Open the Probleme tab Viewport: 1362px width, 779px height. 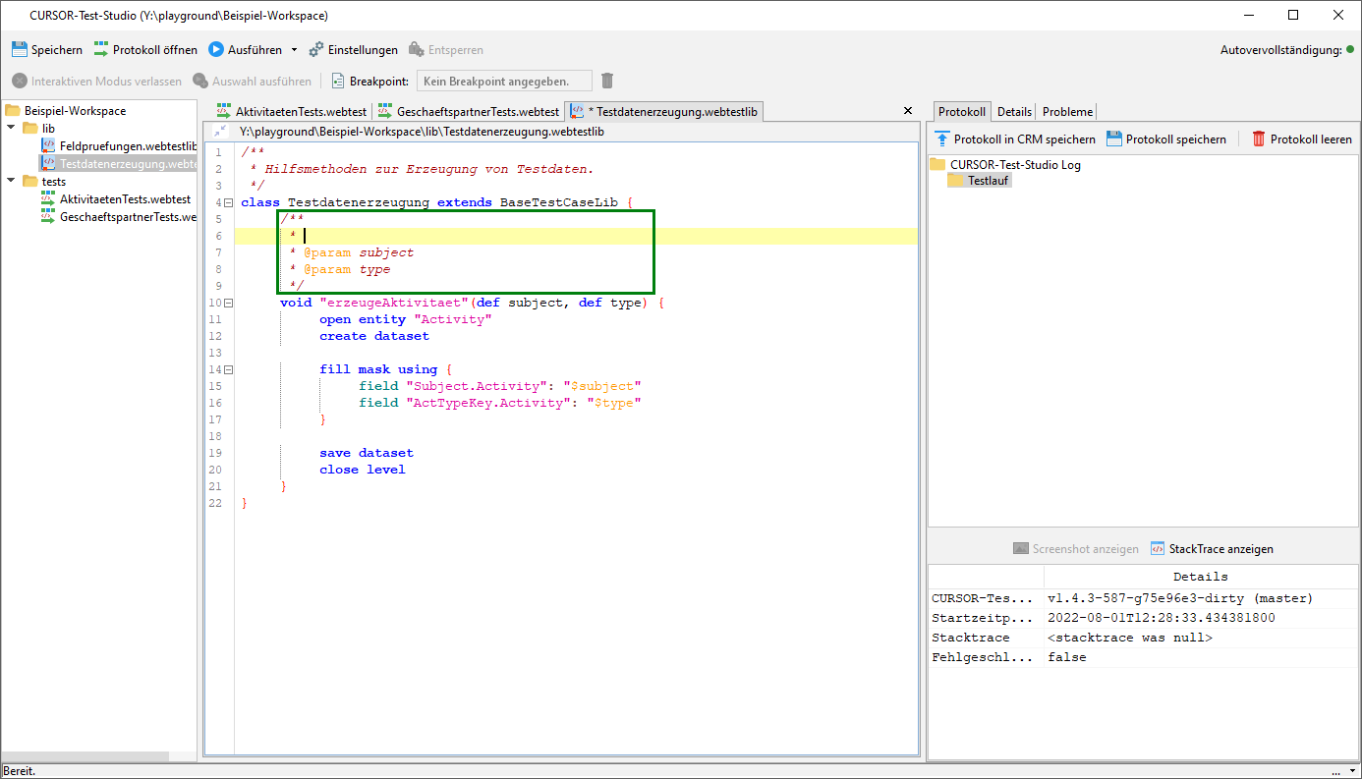coord(1067,112)
